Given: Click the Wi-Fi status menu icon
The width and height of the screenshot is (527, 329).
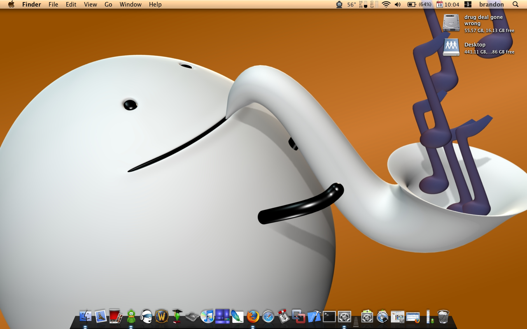Looking at the screenshot, I should (386, 5).
